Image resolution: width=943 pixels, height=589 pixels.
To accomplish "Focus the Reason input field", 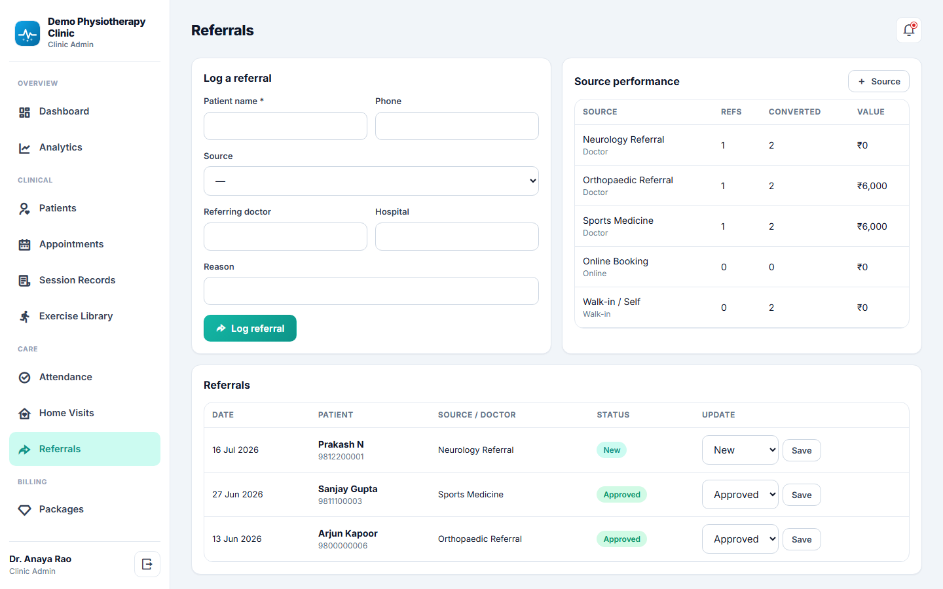I will tap(371, 291).
